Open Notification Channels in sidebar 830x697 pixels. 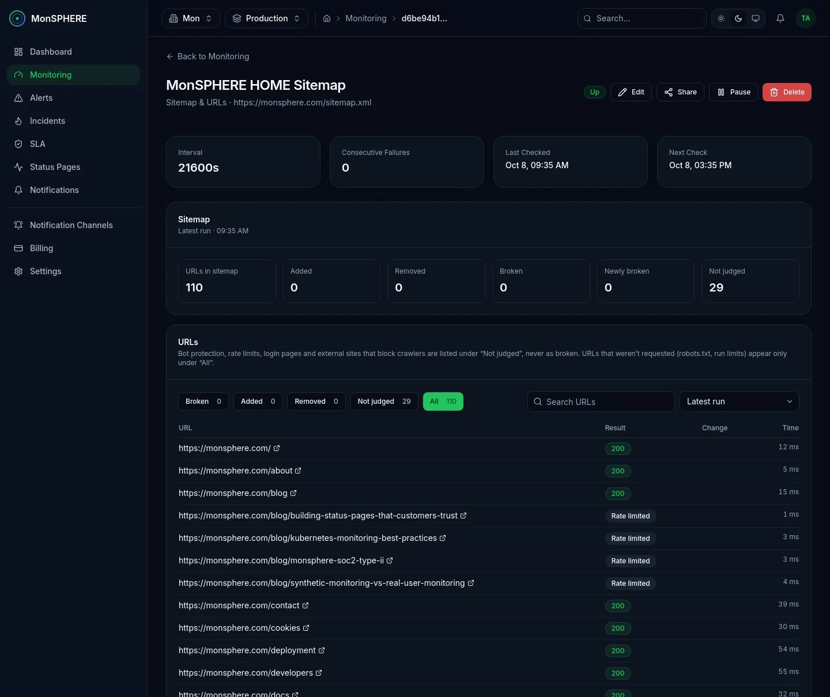pyautogui.click(x=73, y=225)
